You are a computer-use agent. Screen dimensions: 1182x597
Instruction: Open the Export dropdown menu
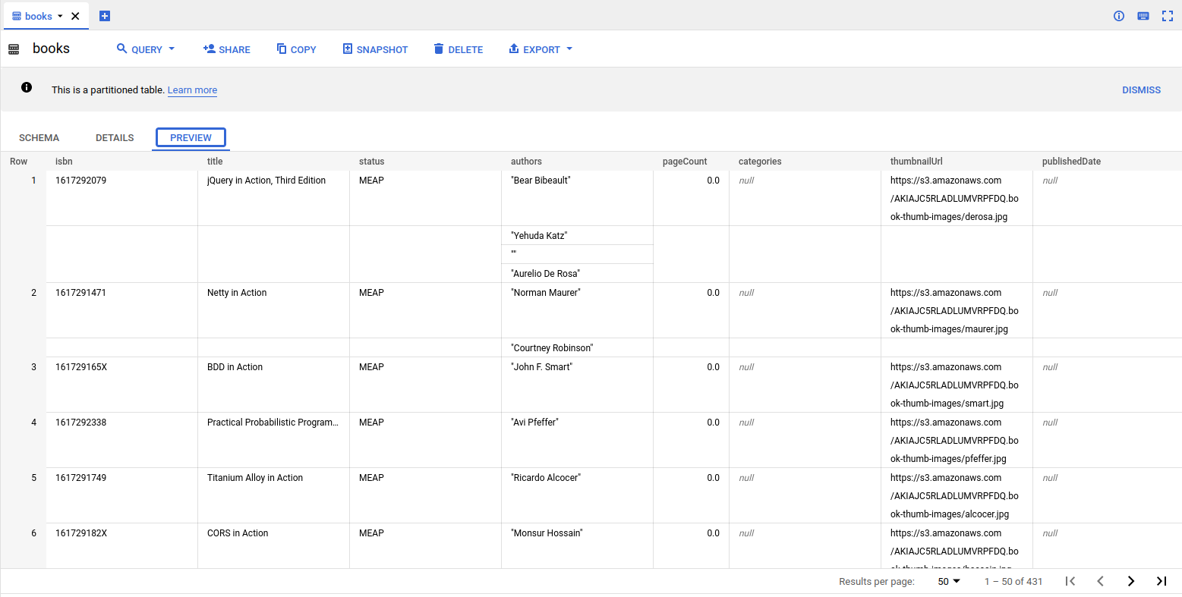point(541,49)
